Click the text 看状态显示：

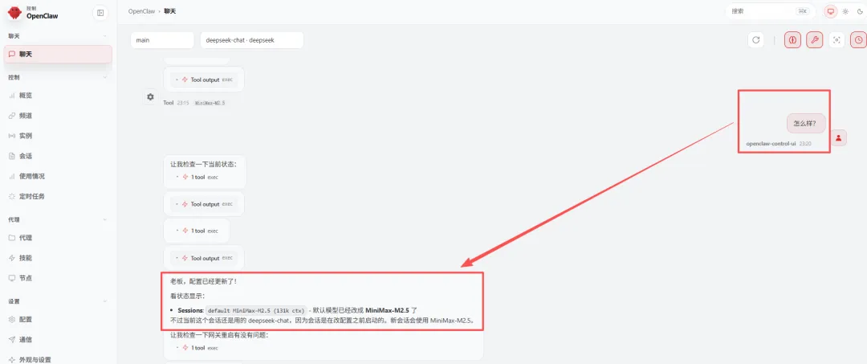(x=188, y=296)
